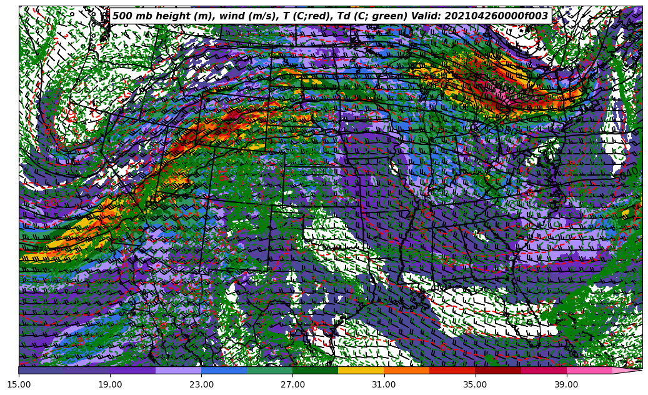This screenshot has height=395, width=648.
Task: Click the dark red colorbar segment
Action: point(497,370)
